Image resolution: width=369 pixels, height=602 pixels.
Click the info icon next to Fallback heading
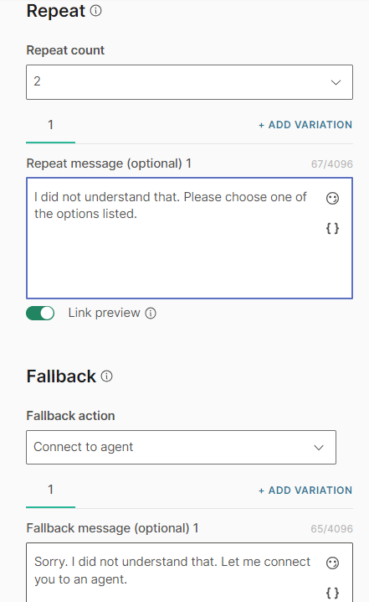[106, 376]
